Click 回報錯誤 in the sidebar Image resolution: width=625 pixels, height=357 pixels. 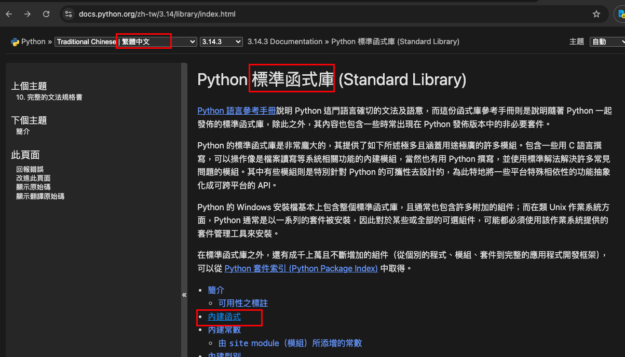coord(30,169)
